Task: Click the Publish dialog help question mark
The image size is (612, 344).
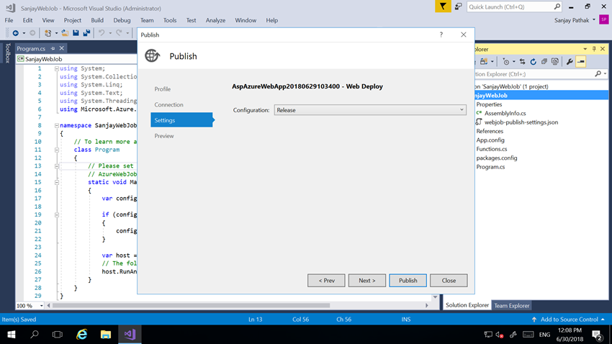Action: 441,35
